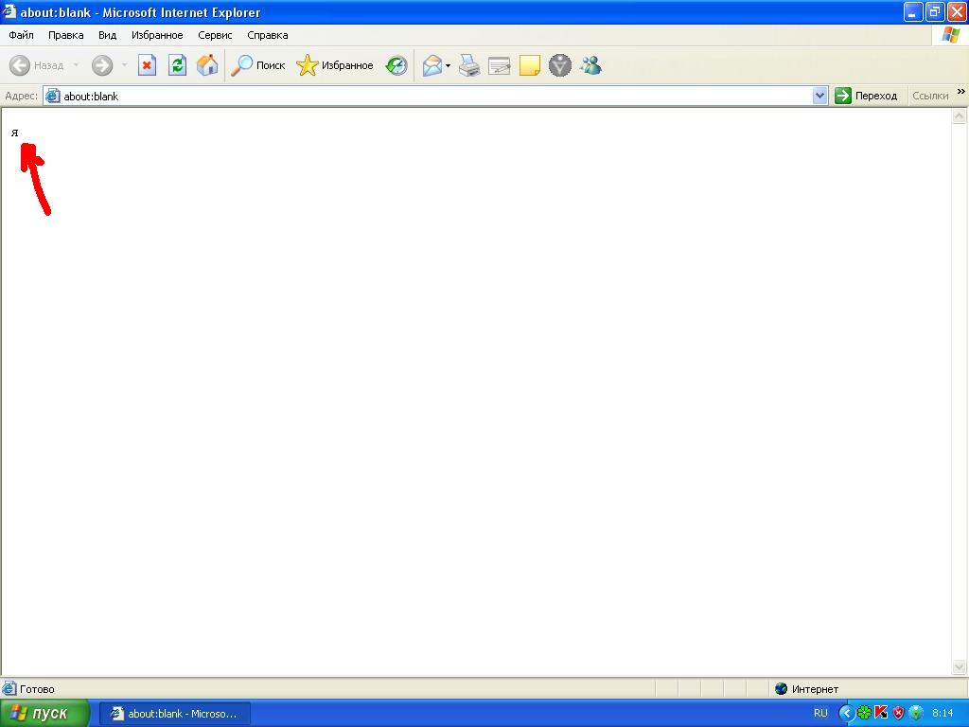Image resolution: width=969 pixels, height=727 pixels.
Task: Launch the Messenger icon in toolbar
Action: coord(591,65)
